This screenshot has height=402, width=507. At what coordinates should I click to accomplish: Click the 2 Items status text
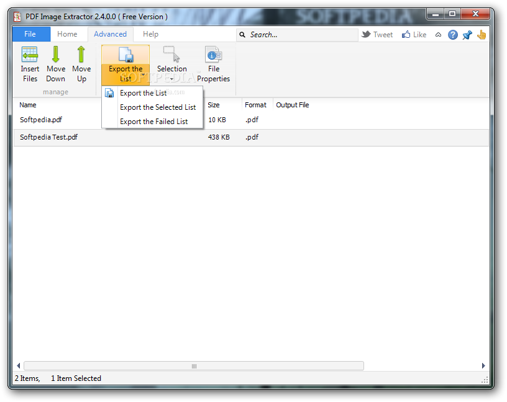click(x=27, y=378)
